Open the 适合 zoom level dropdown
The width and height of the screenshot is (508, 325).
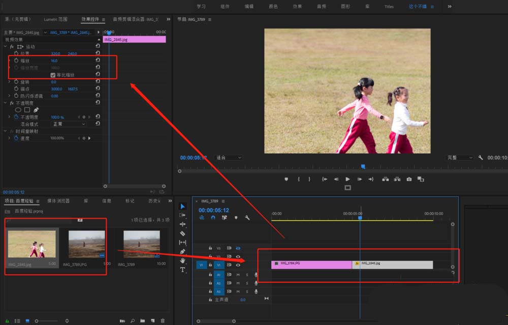(x=228, y=158)
